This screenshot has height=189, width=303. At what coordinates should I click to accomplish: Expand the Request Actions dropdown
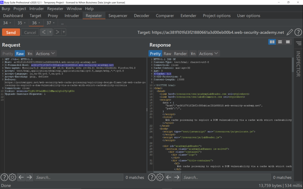45,53
